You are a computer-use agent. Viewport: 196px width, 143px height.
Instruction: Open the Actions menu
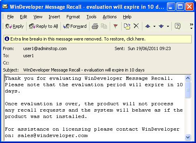point(110,17)
